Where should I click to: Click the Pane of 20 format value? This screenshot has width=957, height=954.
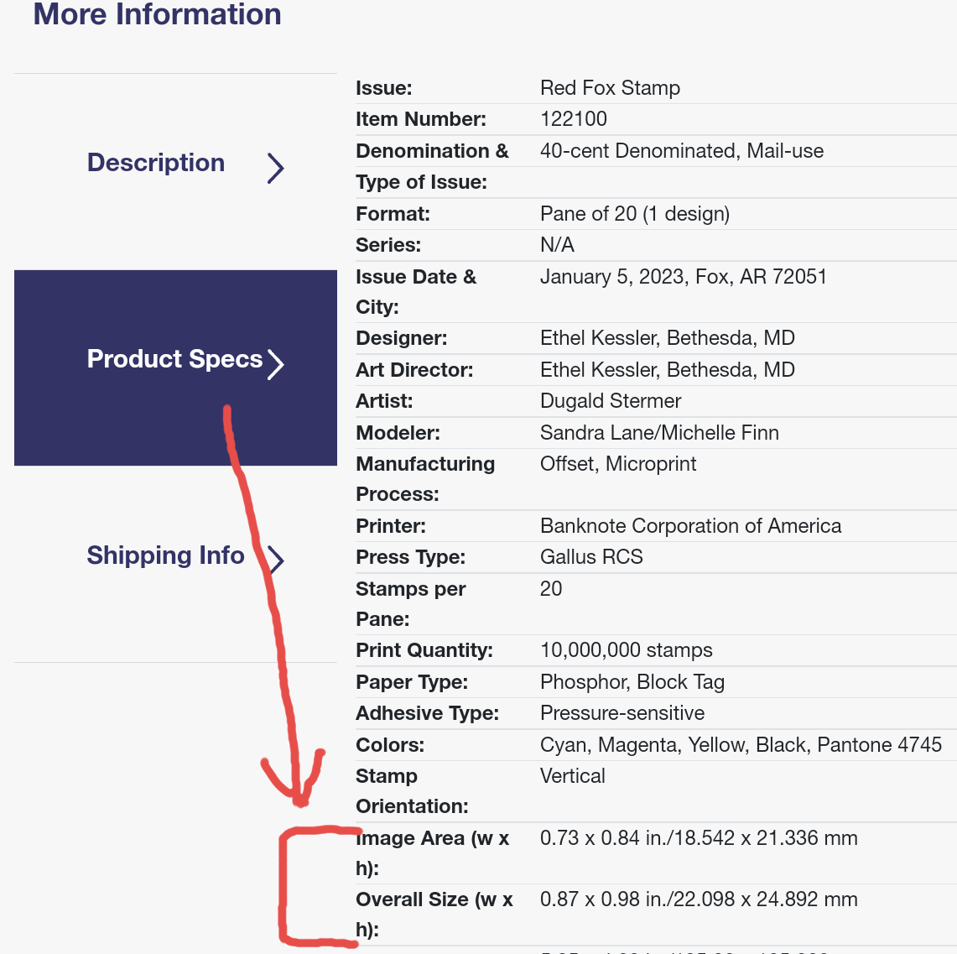click(635, 214)
